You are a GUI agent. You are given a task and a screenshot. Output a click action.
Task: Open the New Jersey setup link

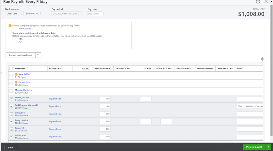(25, 29)
